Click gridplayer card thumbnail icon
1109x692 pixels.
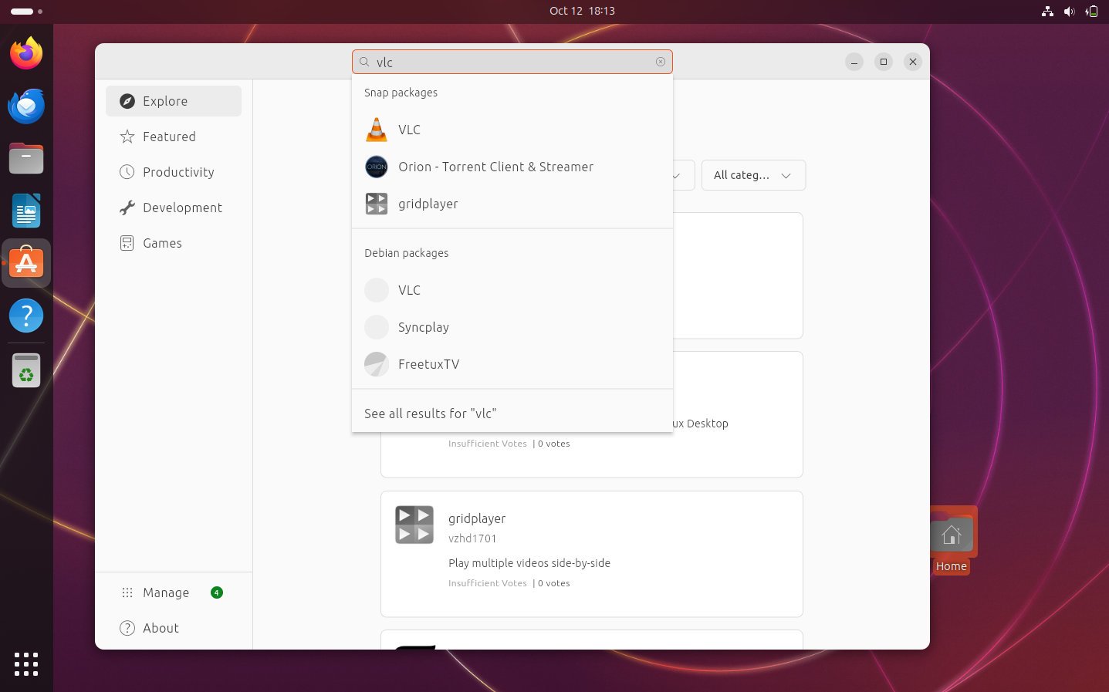pos(414,525)
